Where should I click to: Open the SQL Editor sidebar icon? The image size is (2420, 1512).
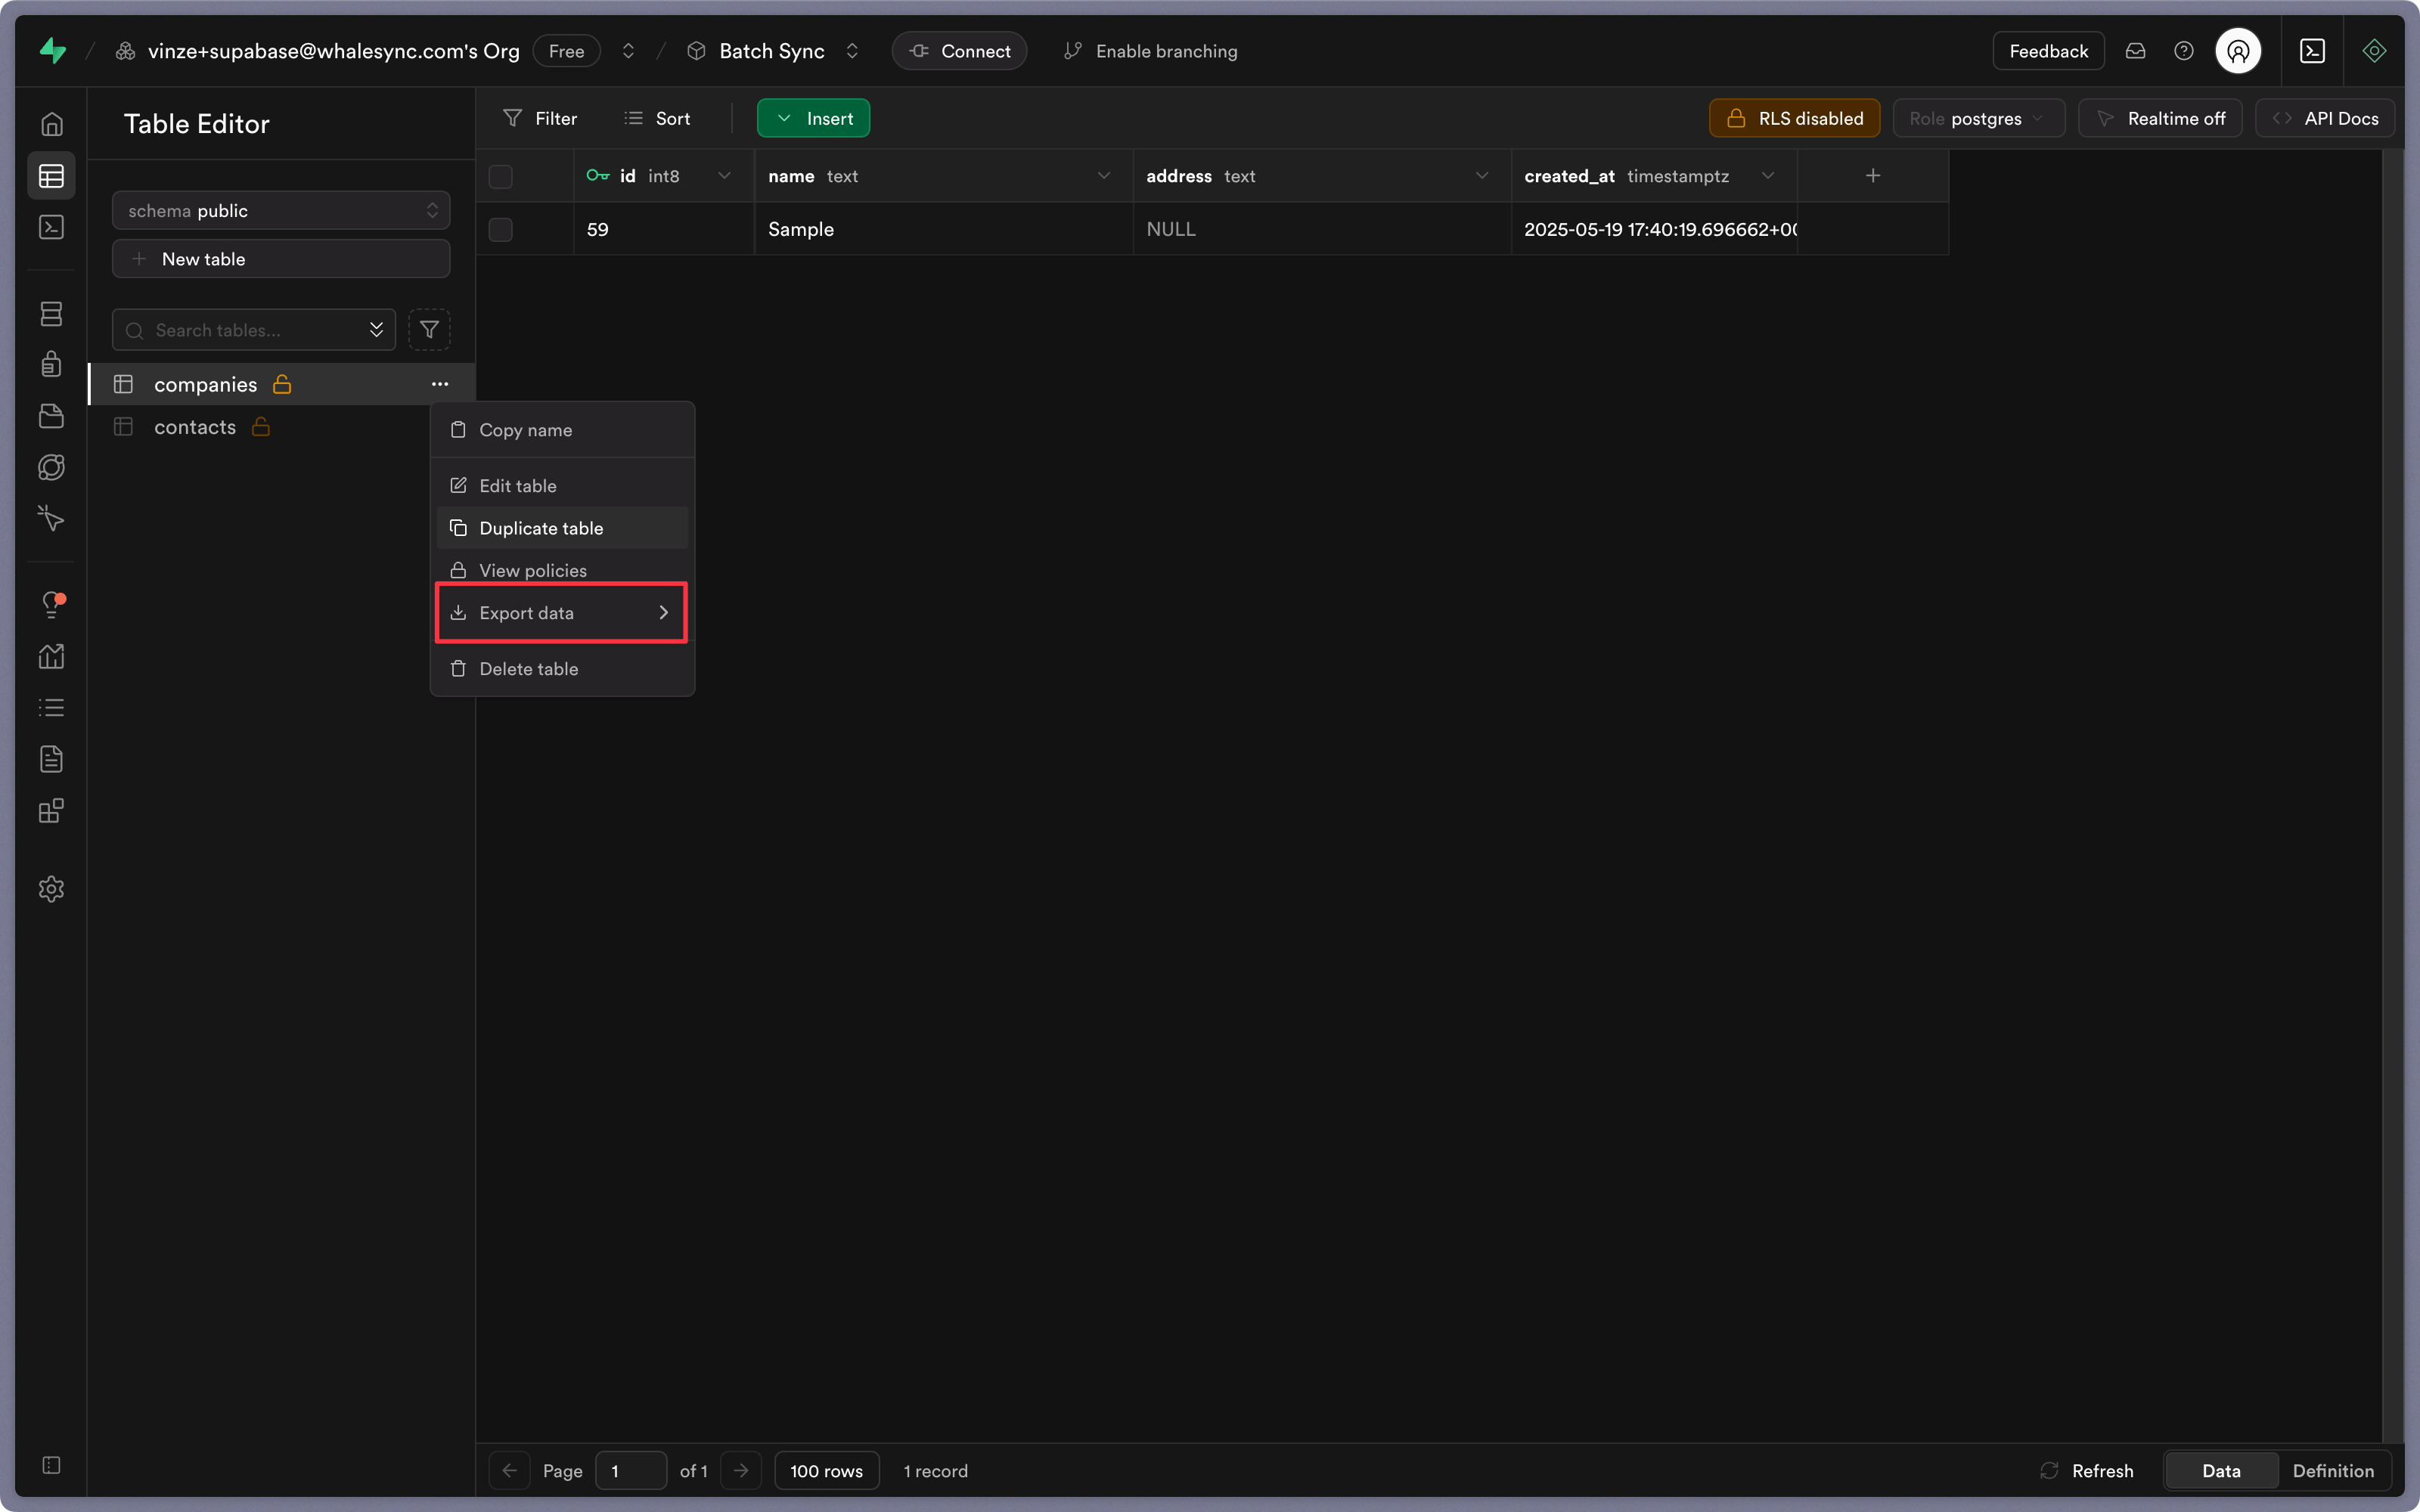[52, 227]
